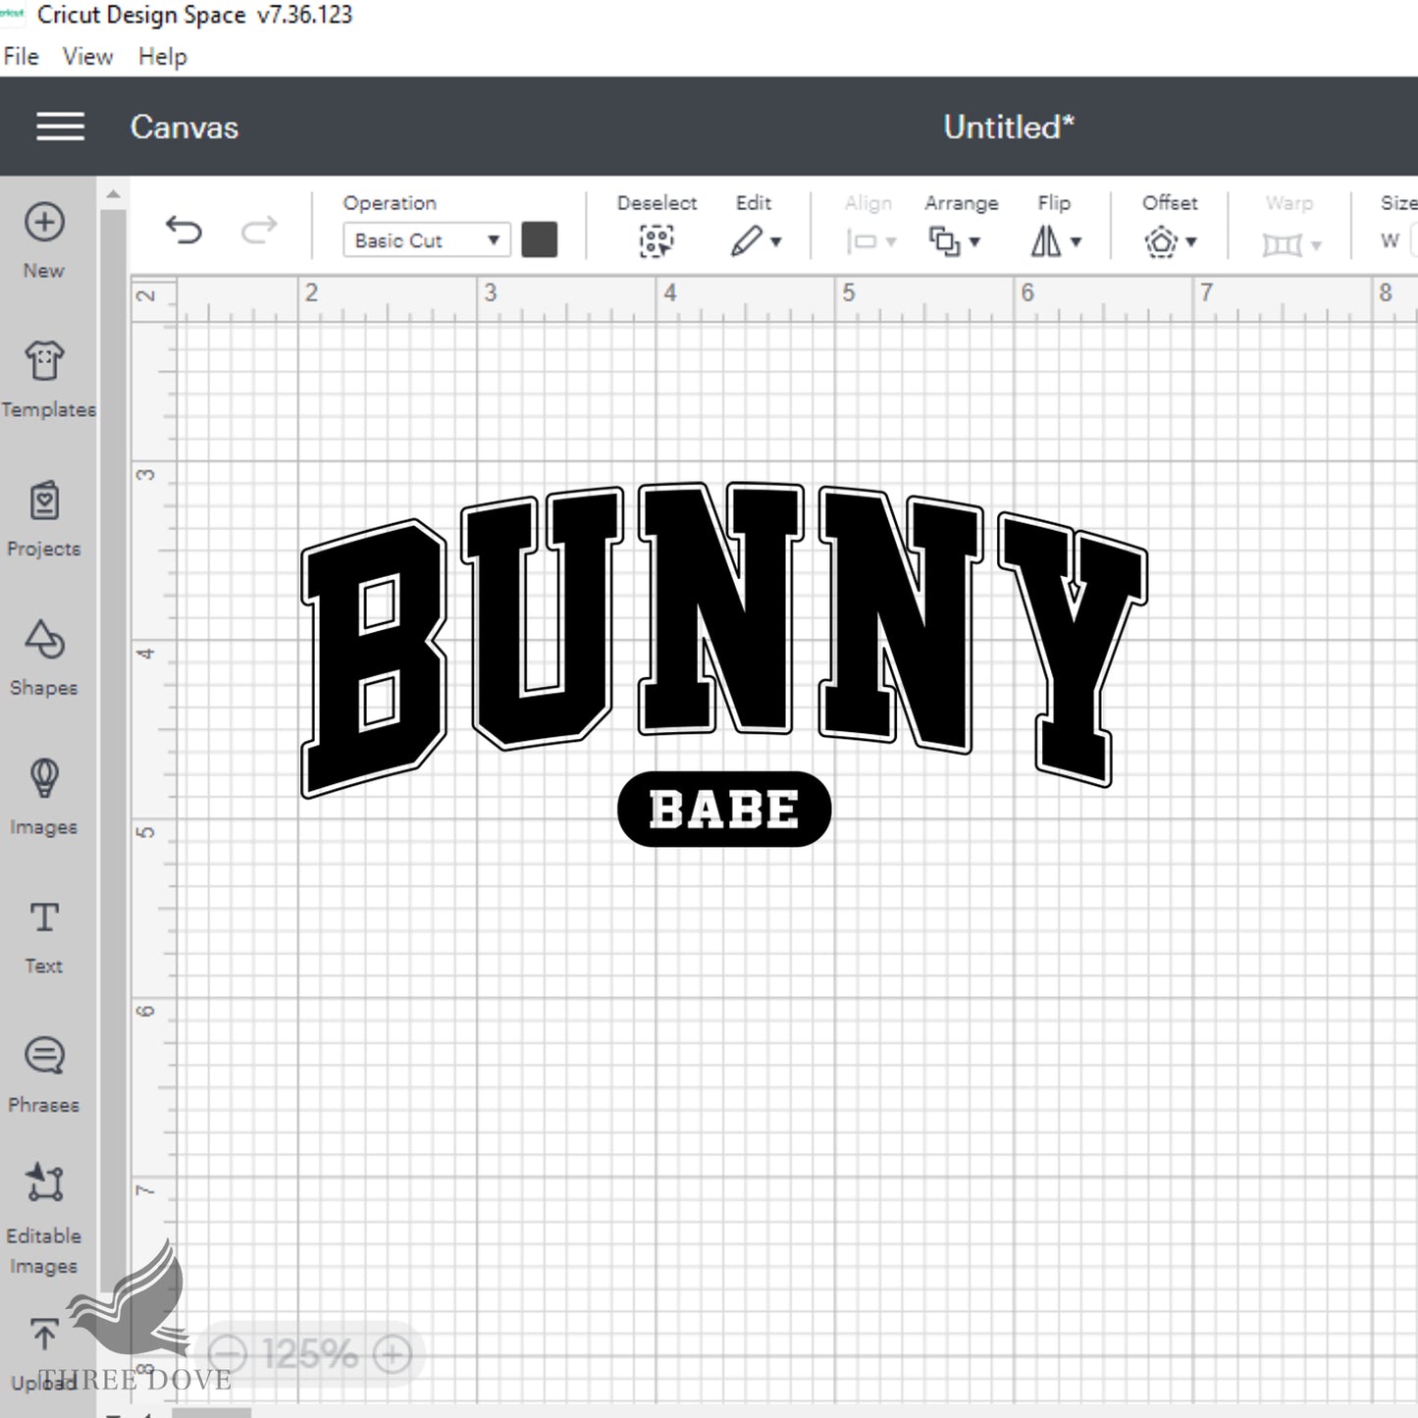The image size is (1418, 1418).
Task: Click the Arrange icon
Action: tap(945, 241)
